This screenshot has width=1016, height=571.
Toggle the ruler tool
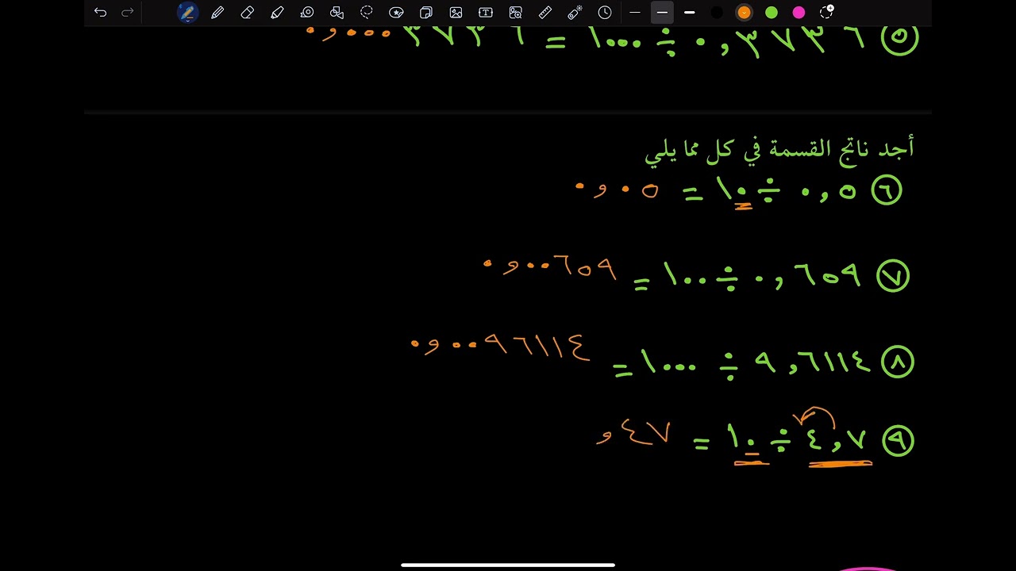545,12
